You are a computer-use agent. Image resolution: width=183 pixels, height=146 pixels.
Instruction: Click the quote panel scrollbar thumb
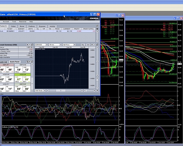pyautogui.click(x=32, y=84)
